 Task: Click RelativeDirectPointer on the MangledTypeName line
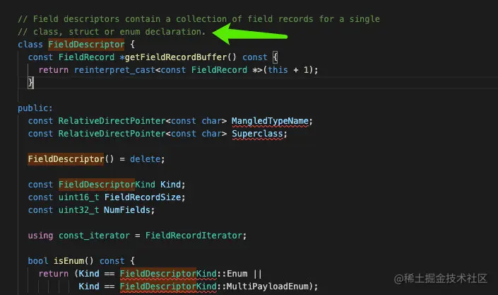(x=112, y=121)
